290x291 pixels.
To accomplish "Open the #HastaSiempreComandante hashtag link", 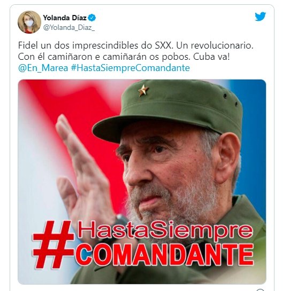I will tap(131, 68).
